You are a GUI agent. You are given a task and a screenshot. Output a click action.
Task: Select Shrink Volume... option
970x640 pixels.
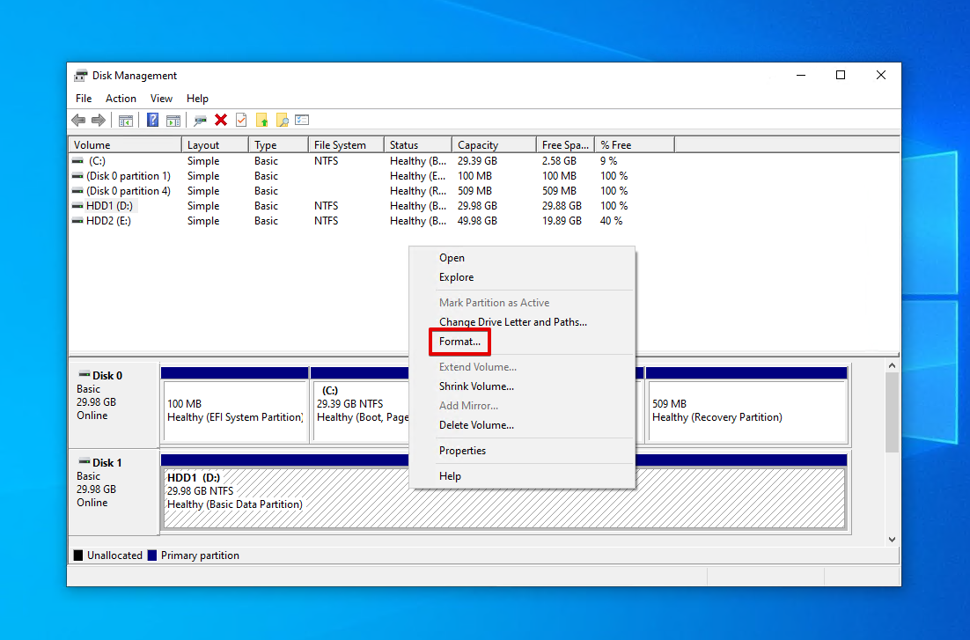tap(522, 386)
